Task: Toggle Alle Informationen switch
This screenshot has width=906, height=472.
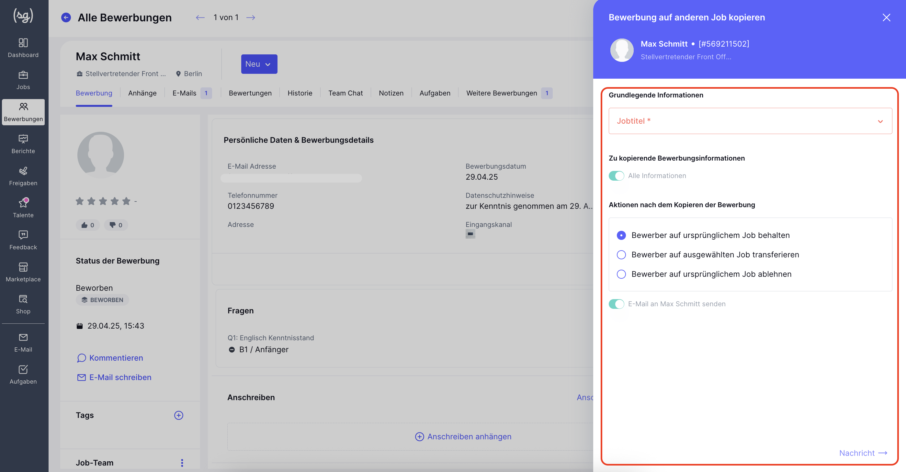Action: pyautogui.click(x=616, y=176)
